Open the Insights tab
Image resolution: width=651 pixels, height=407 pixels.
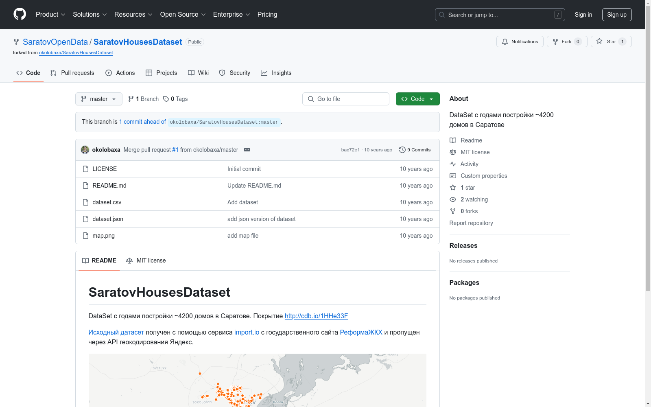click(276, 73)
